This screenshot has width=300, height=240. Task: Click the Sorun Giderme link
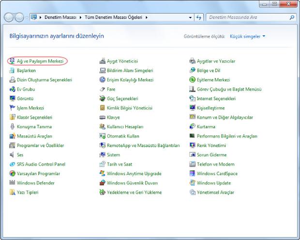[211, 155]
